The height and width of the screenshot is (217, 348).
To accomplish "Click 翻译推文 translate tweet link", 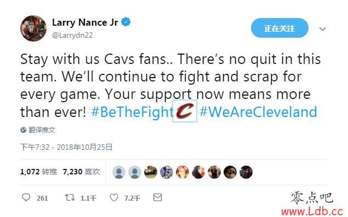I will (x=42, y=130).
